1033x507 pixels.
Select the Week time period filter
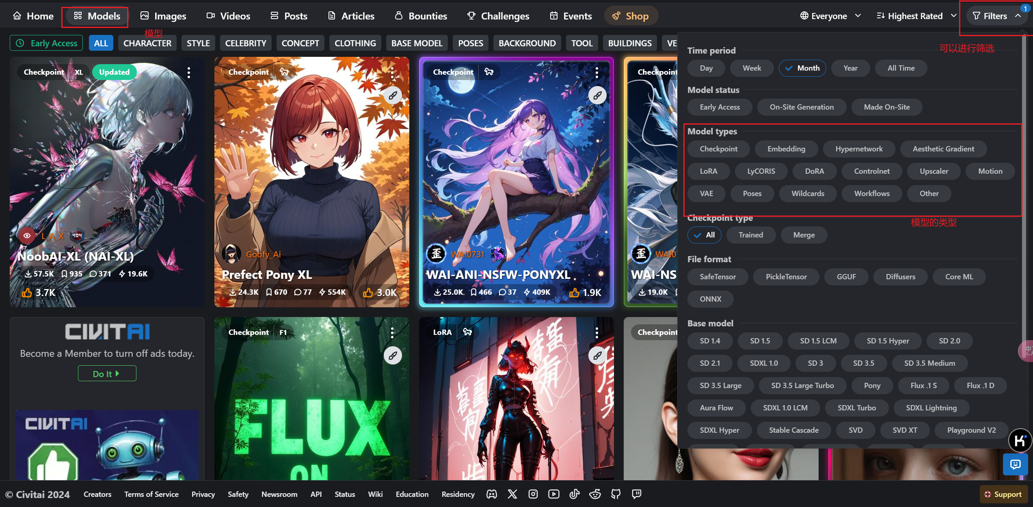click(x=752, y=68)
